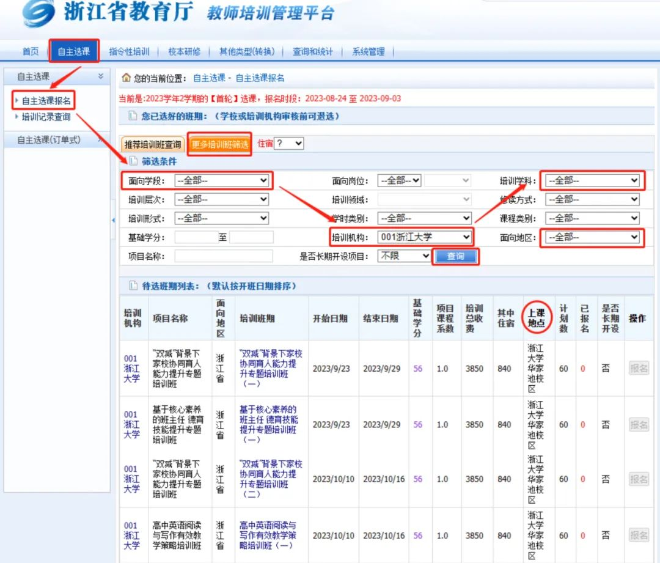Select 自主选课报名 in the sidebar
Screen dimensions: 660x563
(46, 100)
